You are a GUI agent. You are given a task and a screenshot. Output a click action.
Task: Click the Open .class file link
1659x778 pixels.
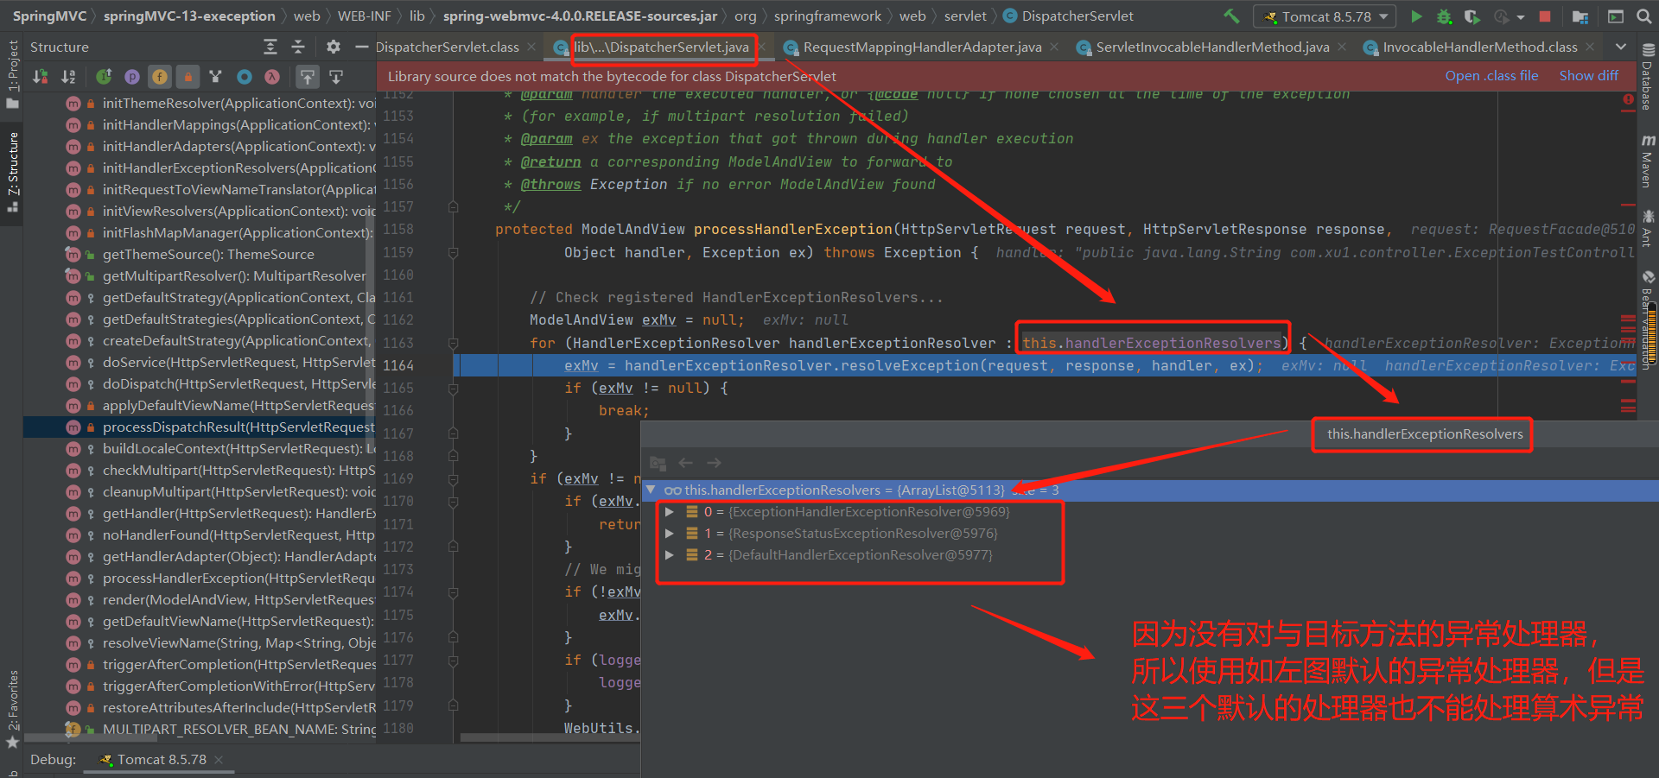(1491, 76)
